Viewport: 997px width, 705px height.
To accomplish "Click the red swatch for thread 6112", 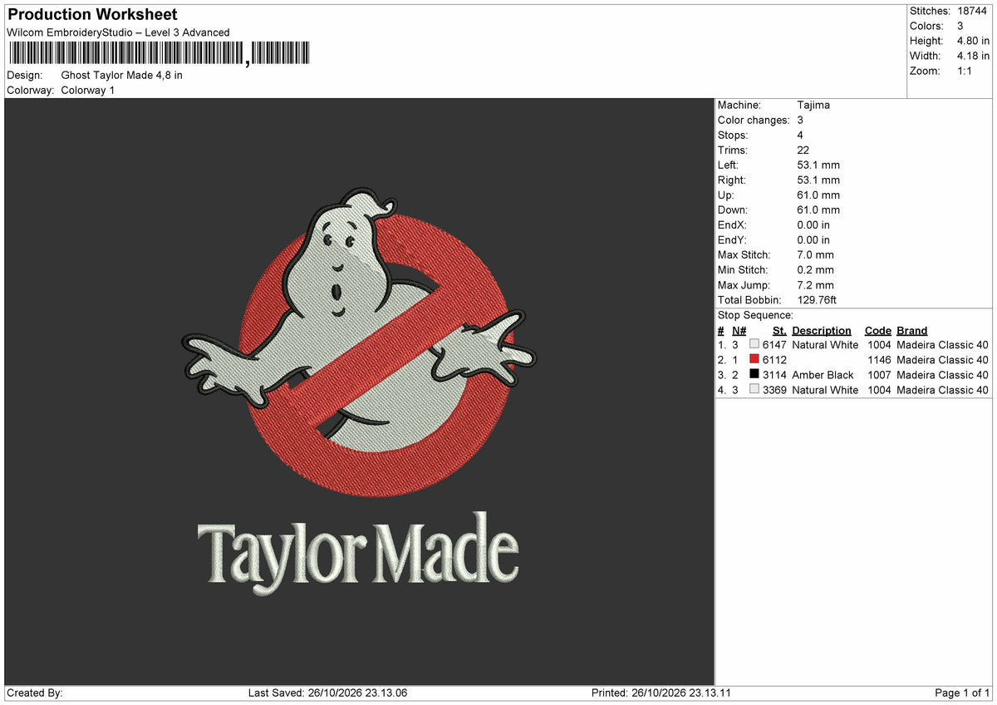I will tap(754, 359).
